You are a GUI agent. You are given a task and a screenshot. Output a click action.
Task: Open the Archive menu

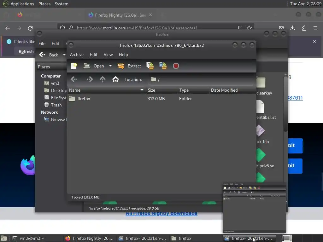click(77, 55)
